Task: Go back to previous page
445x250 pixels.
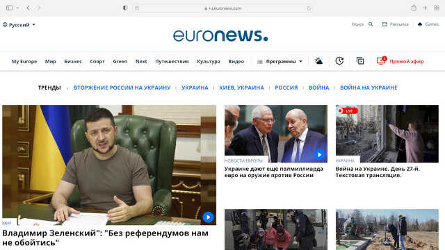Action: [x=28, y=8]
